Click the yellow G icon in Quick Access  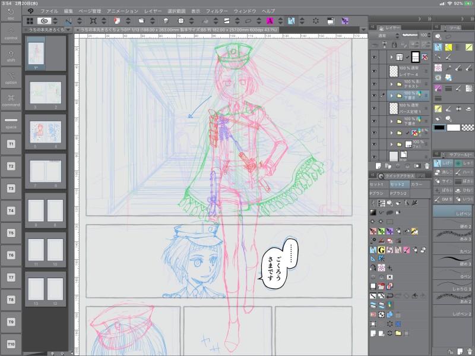point(381,250)
